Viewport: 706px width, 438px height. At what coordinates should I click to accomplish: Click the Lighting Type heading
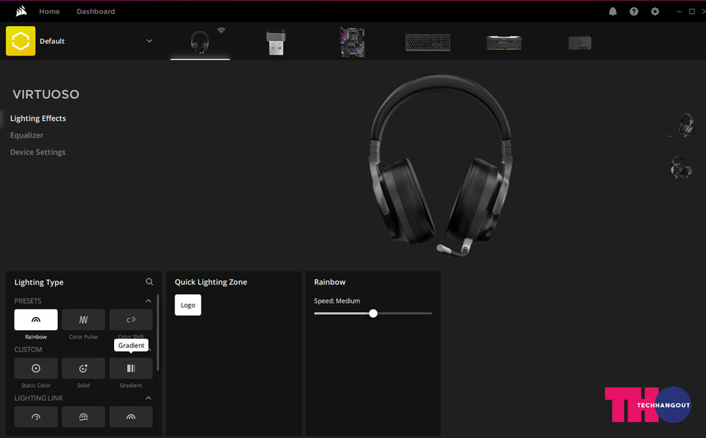point(38,282)
